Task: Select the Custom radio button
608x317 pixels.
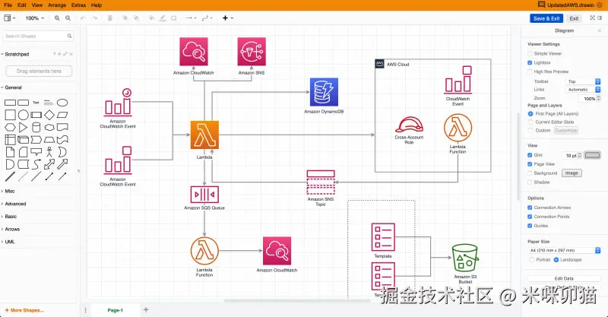Action: pyautogui.click(x=530, y=130)
